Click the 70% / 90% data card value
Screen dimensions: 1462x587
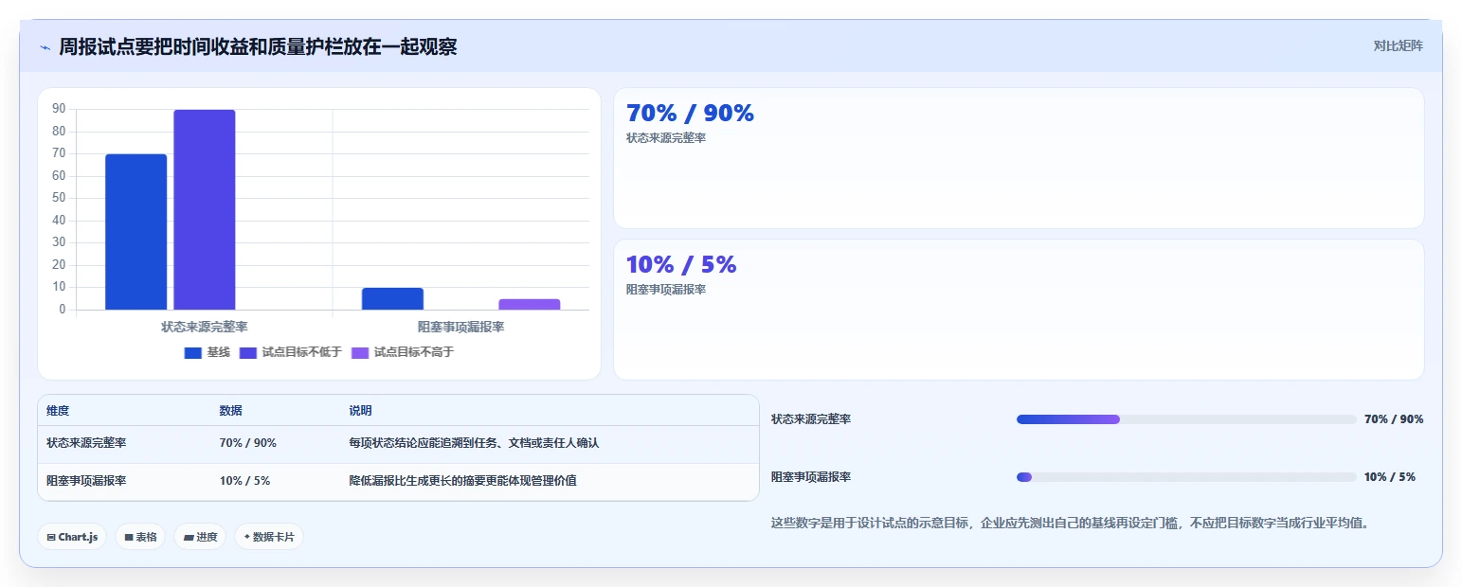pyautogui.click(x=690, y=113)
